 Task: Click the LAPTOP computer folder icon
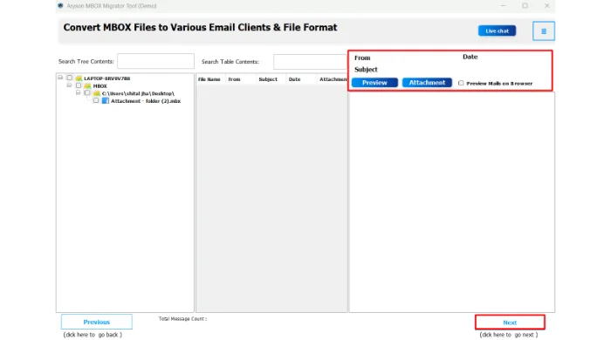(79, 78)
